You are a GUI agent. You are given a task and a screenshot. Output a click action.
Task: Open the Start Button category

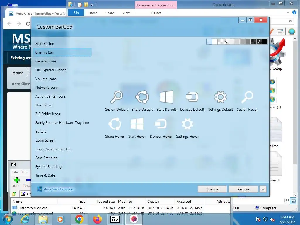click(x=62, y=44)
